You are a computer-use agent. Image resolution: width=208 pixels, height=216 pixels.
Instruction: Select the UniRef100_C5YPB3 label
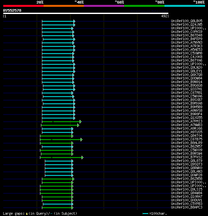(187, 204)
